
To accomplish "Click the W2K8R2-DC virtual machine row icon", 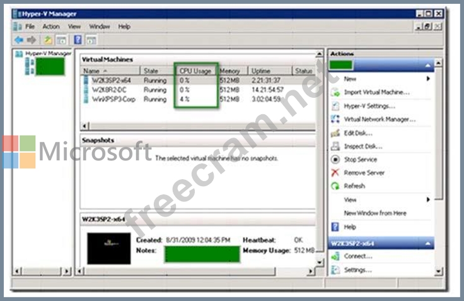I will (86, 90).
